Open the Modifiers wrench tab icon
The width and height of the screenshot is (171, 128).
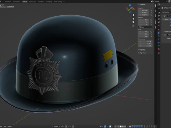pos(159,33)
